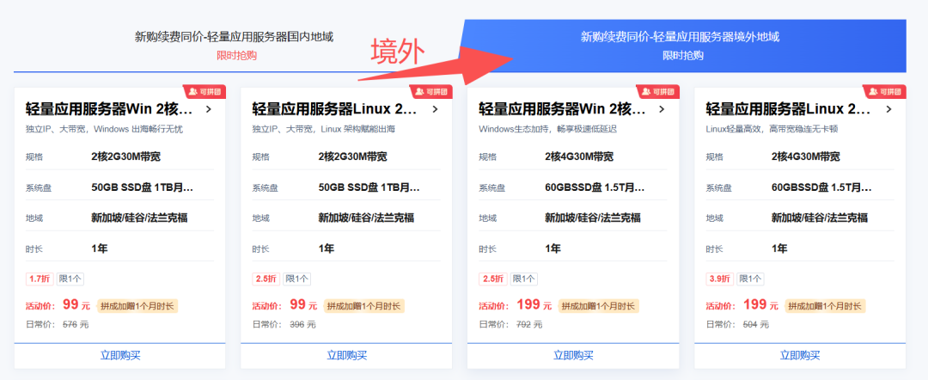The width and height of the screenshot is (928, 380).
Task: Click 立即购买 on Linux card with 396元 regular price
Action: coord(347,356)
